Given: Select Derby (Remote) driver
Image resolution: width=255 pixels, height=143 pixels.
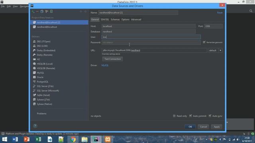Looking at the screenshot, I should point(45,55).
